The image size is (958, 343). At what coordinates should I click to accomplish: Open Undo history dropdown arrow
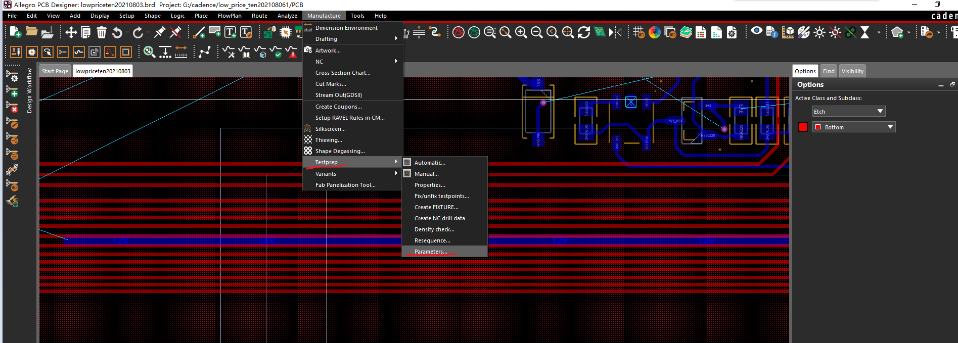pyautogui.click(x=128, y=33)
